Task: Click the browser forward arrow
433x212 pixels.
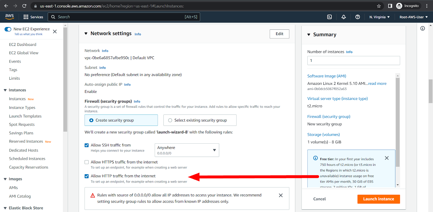Action: [15, 6]
